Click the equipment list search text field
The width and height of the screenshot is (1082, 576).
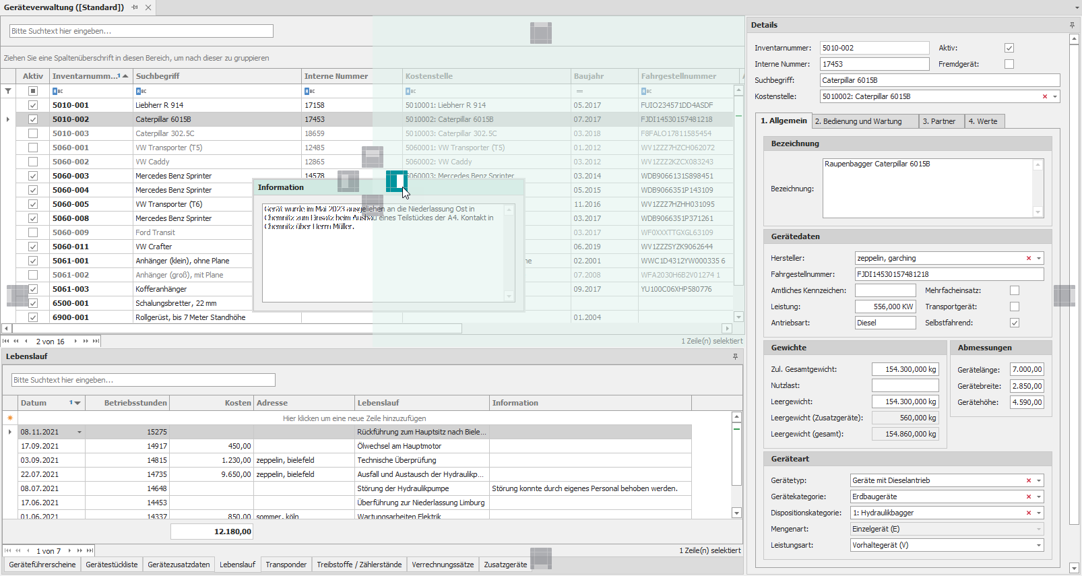[141, 31]
